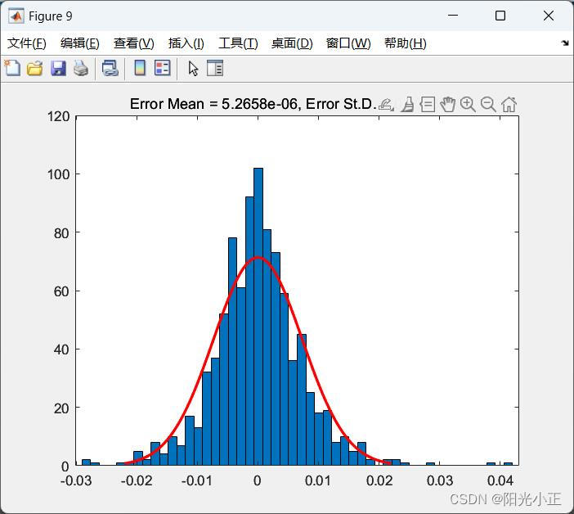This screenshot has width=574, height=514.
Task: Open the 文件(F) menu
Action: click(27, 43)
